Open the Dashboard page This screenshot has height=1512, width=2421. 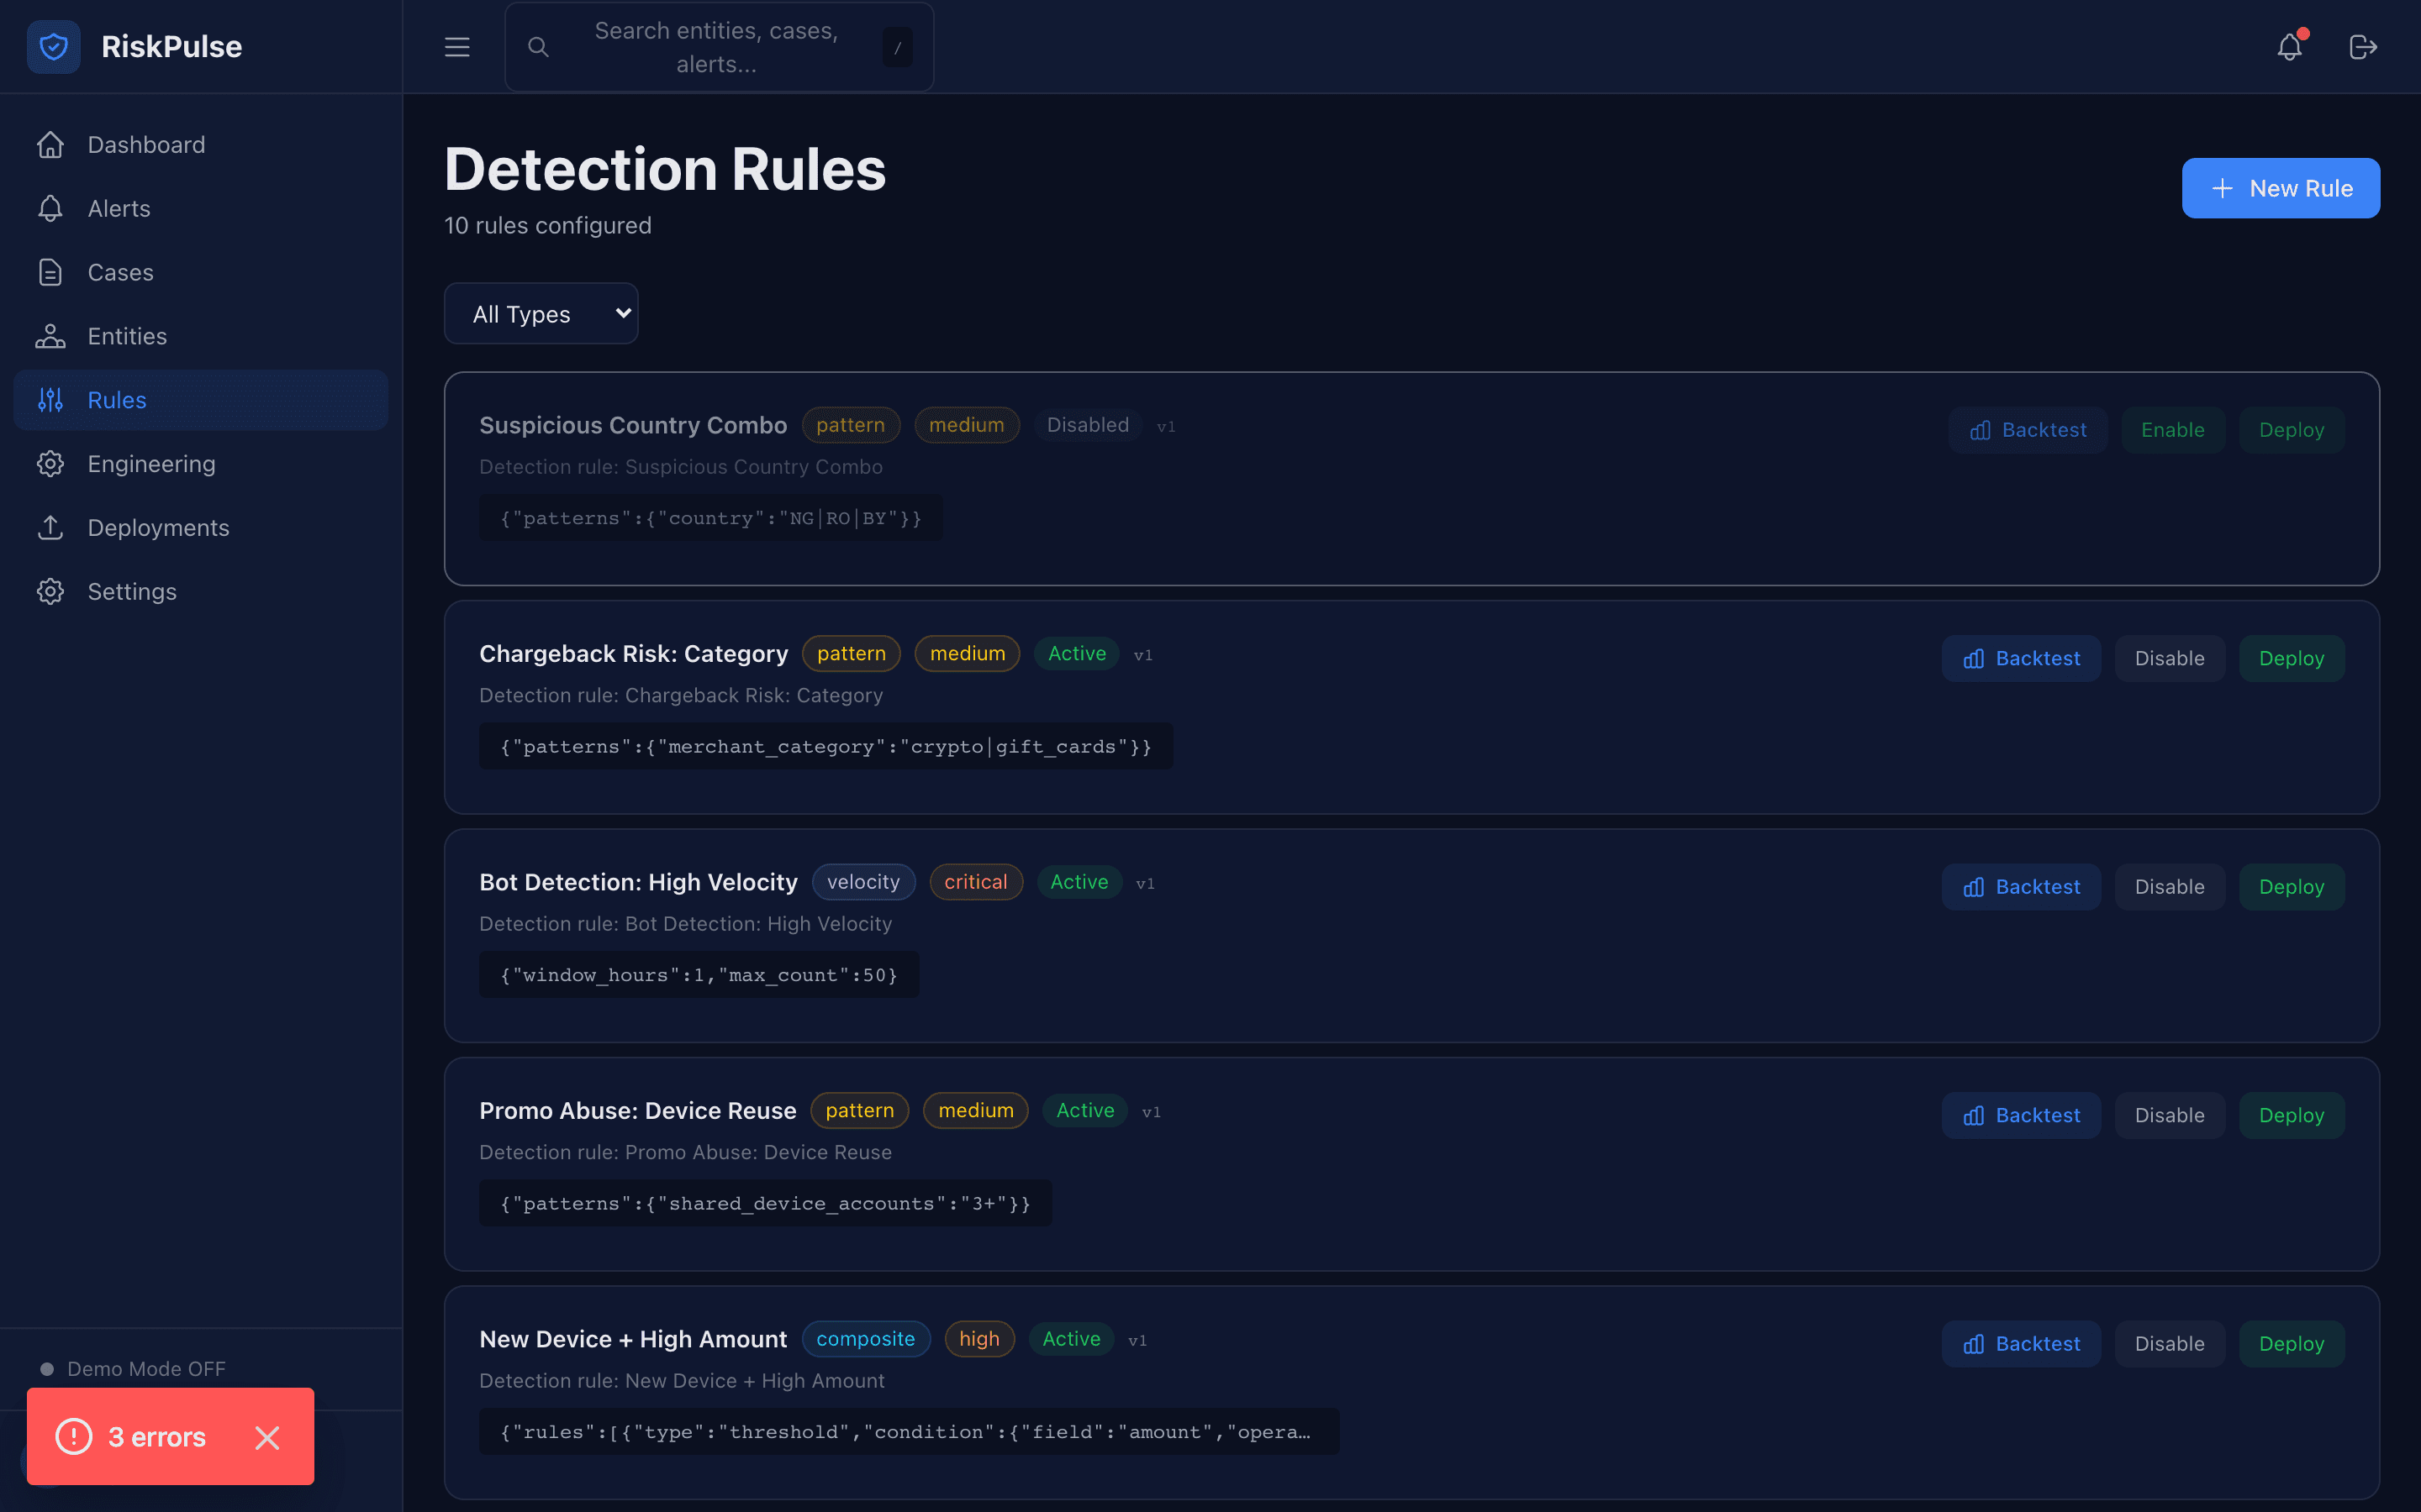click(x=201, y=145)
